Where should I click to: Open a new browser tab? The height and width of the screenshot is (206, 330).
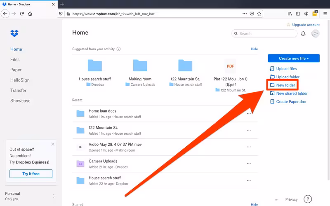click(x=62, y=4)
